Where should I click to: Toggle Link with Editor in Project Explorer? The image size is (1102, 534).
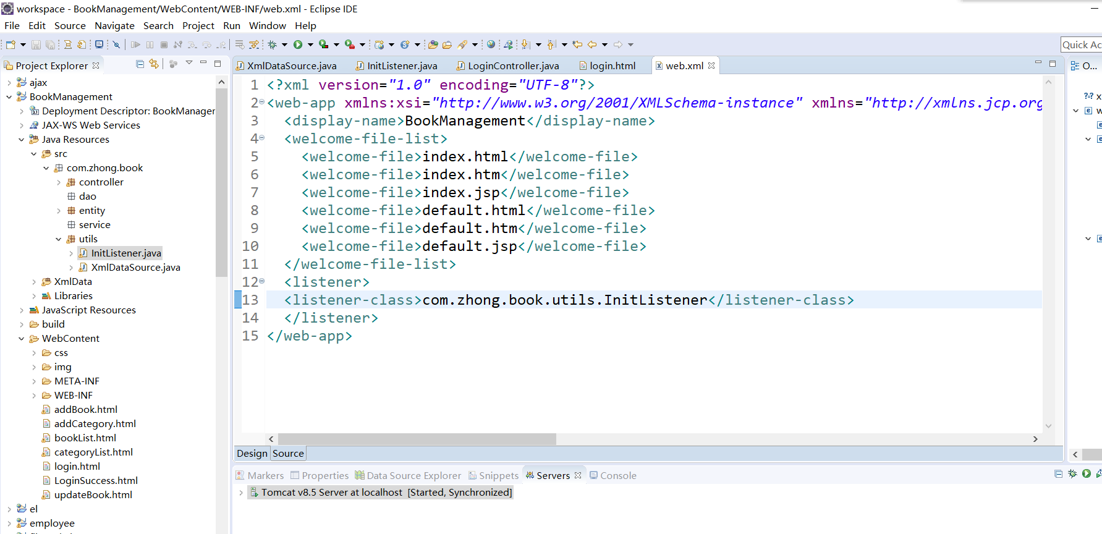(154, 64)
